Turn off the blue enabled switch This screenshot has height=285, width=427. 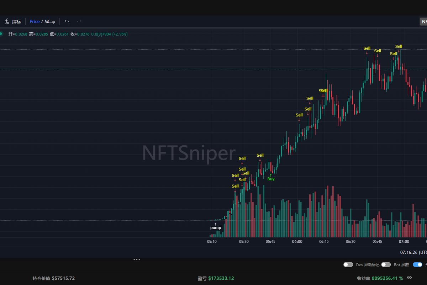(x=417, y=265)
